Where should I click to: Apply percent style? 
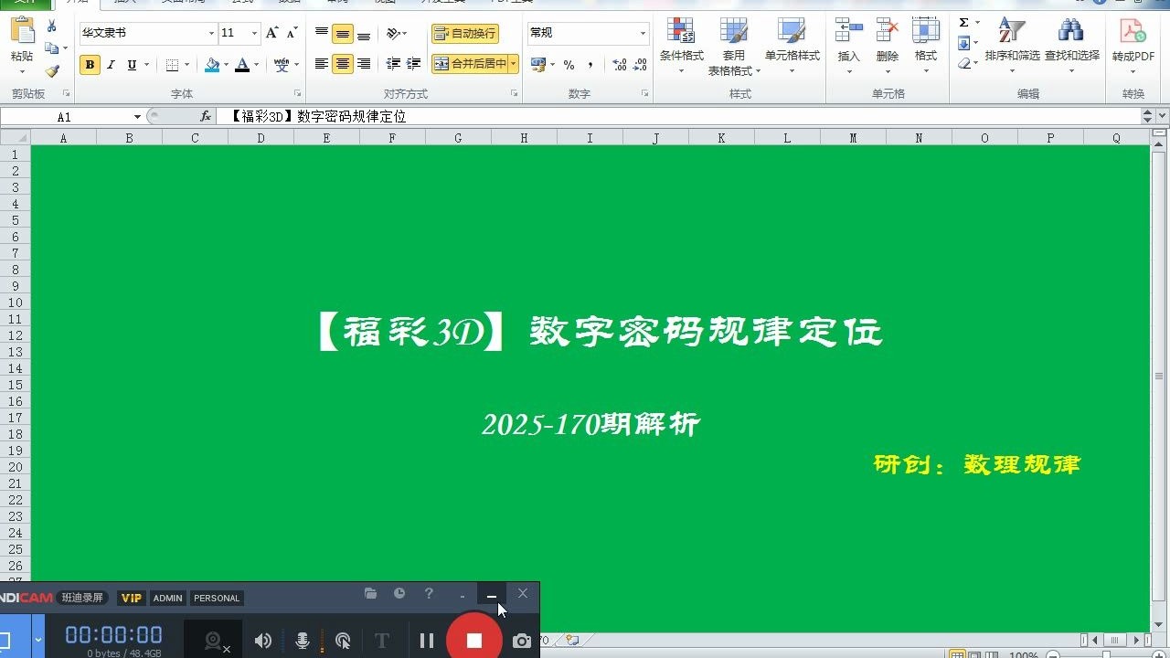tap(569, 65)
